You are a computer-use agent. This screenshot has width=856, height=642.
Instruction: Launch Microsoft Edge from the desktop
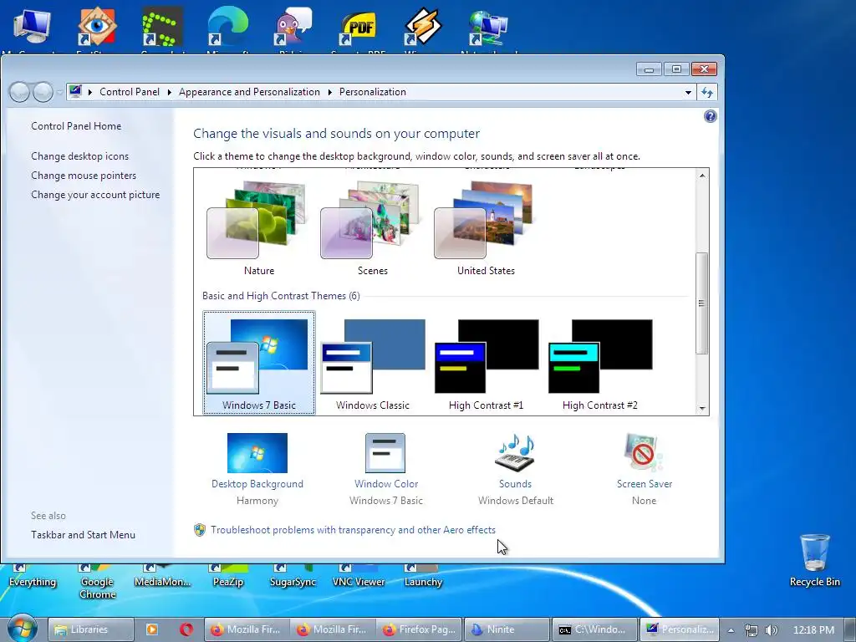(227, 26)
